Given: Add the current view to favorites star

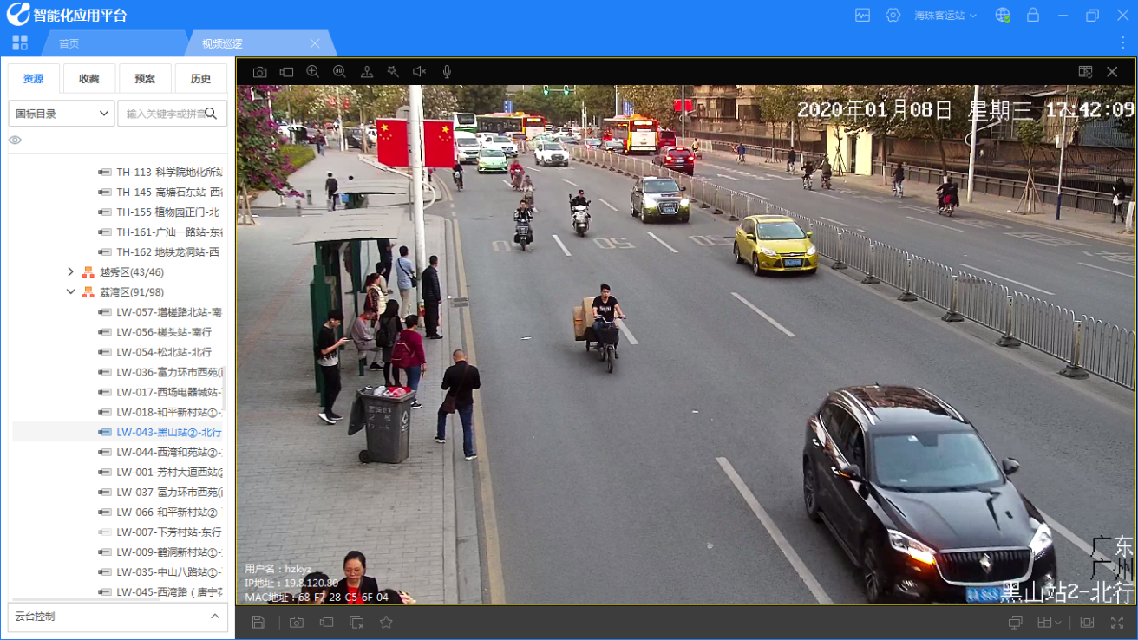Looking at the screenshot, I should click(386, 623).
